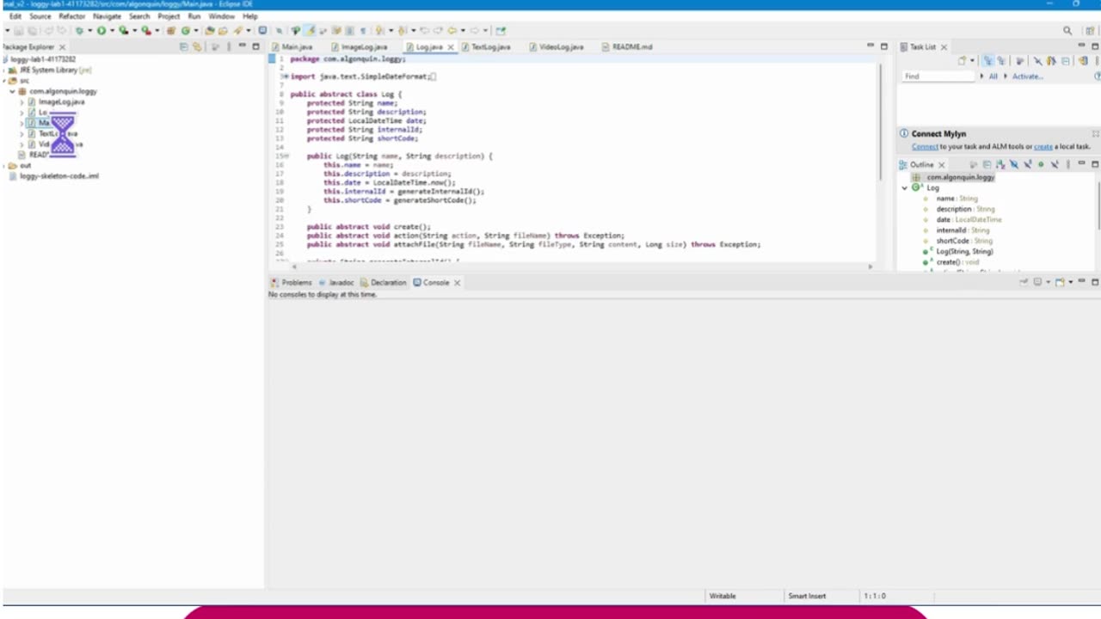This screenshot has width=1101, height=619.
Task: Close the Log.java editor tab
Action: tap(450, 46)
